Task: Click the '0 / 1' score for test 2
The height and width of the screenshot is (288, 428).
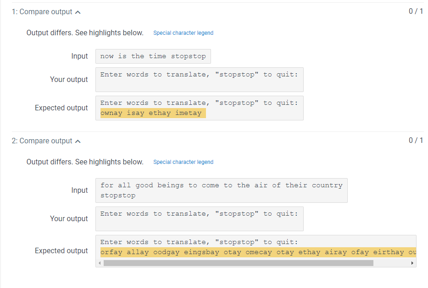Action: point(417,141)
